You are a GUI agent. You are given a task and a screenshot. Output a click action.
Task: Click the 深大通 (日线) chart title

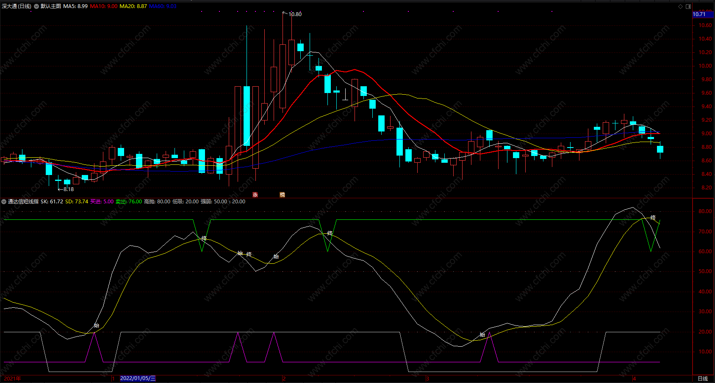17,6
